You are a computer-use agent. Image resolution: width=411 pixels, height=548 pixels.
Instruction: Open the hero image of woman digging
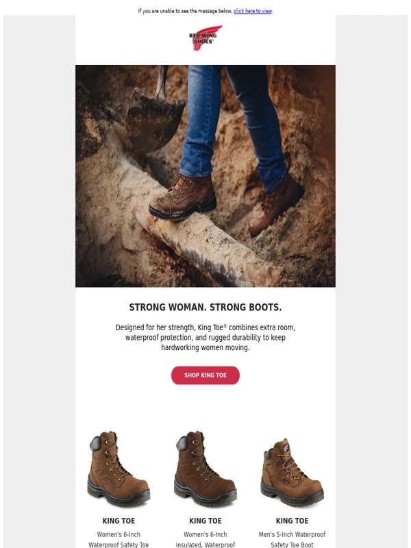pos(206,176)
